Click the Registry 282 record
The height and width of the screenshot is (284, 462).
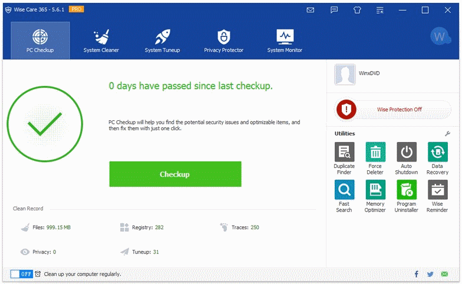pyautogui.click(x=141, y=227)
